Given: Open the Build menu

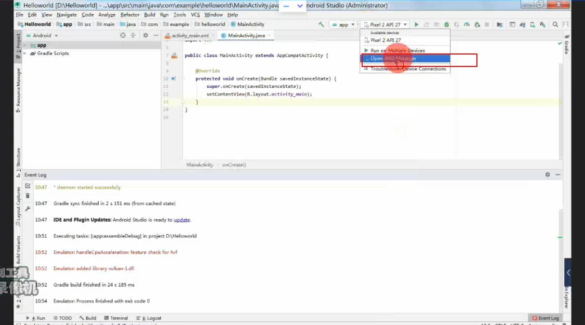Looking at the screenshot, I should click(x=150, y=15).
